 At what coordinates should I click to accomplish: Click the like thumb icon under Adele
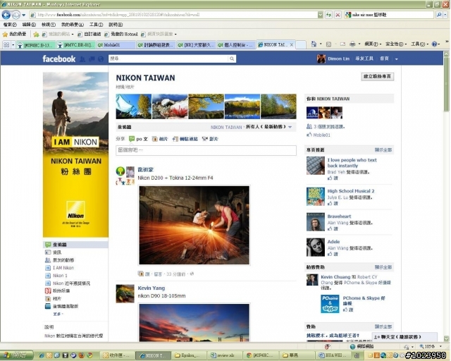point(330,254)
